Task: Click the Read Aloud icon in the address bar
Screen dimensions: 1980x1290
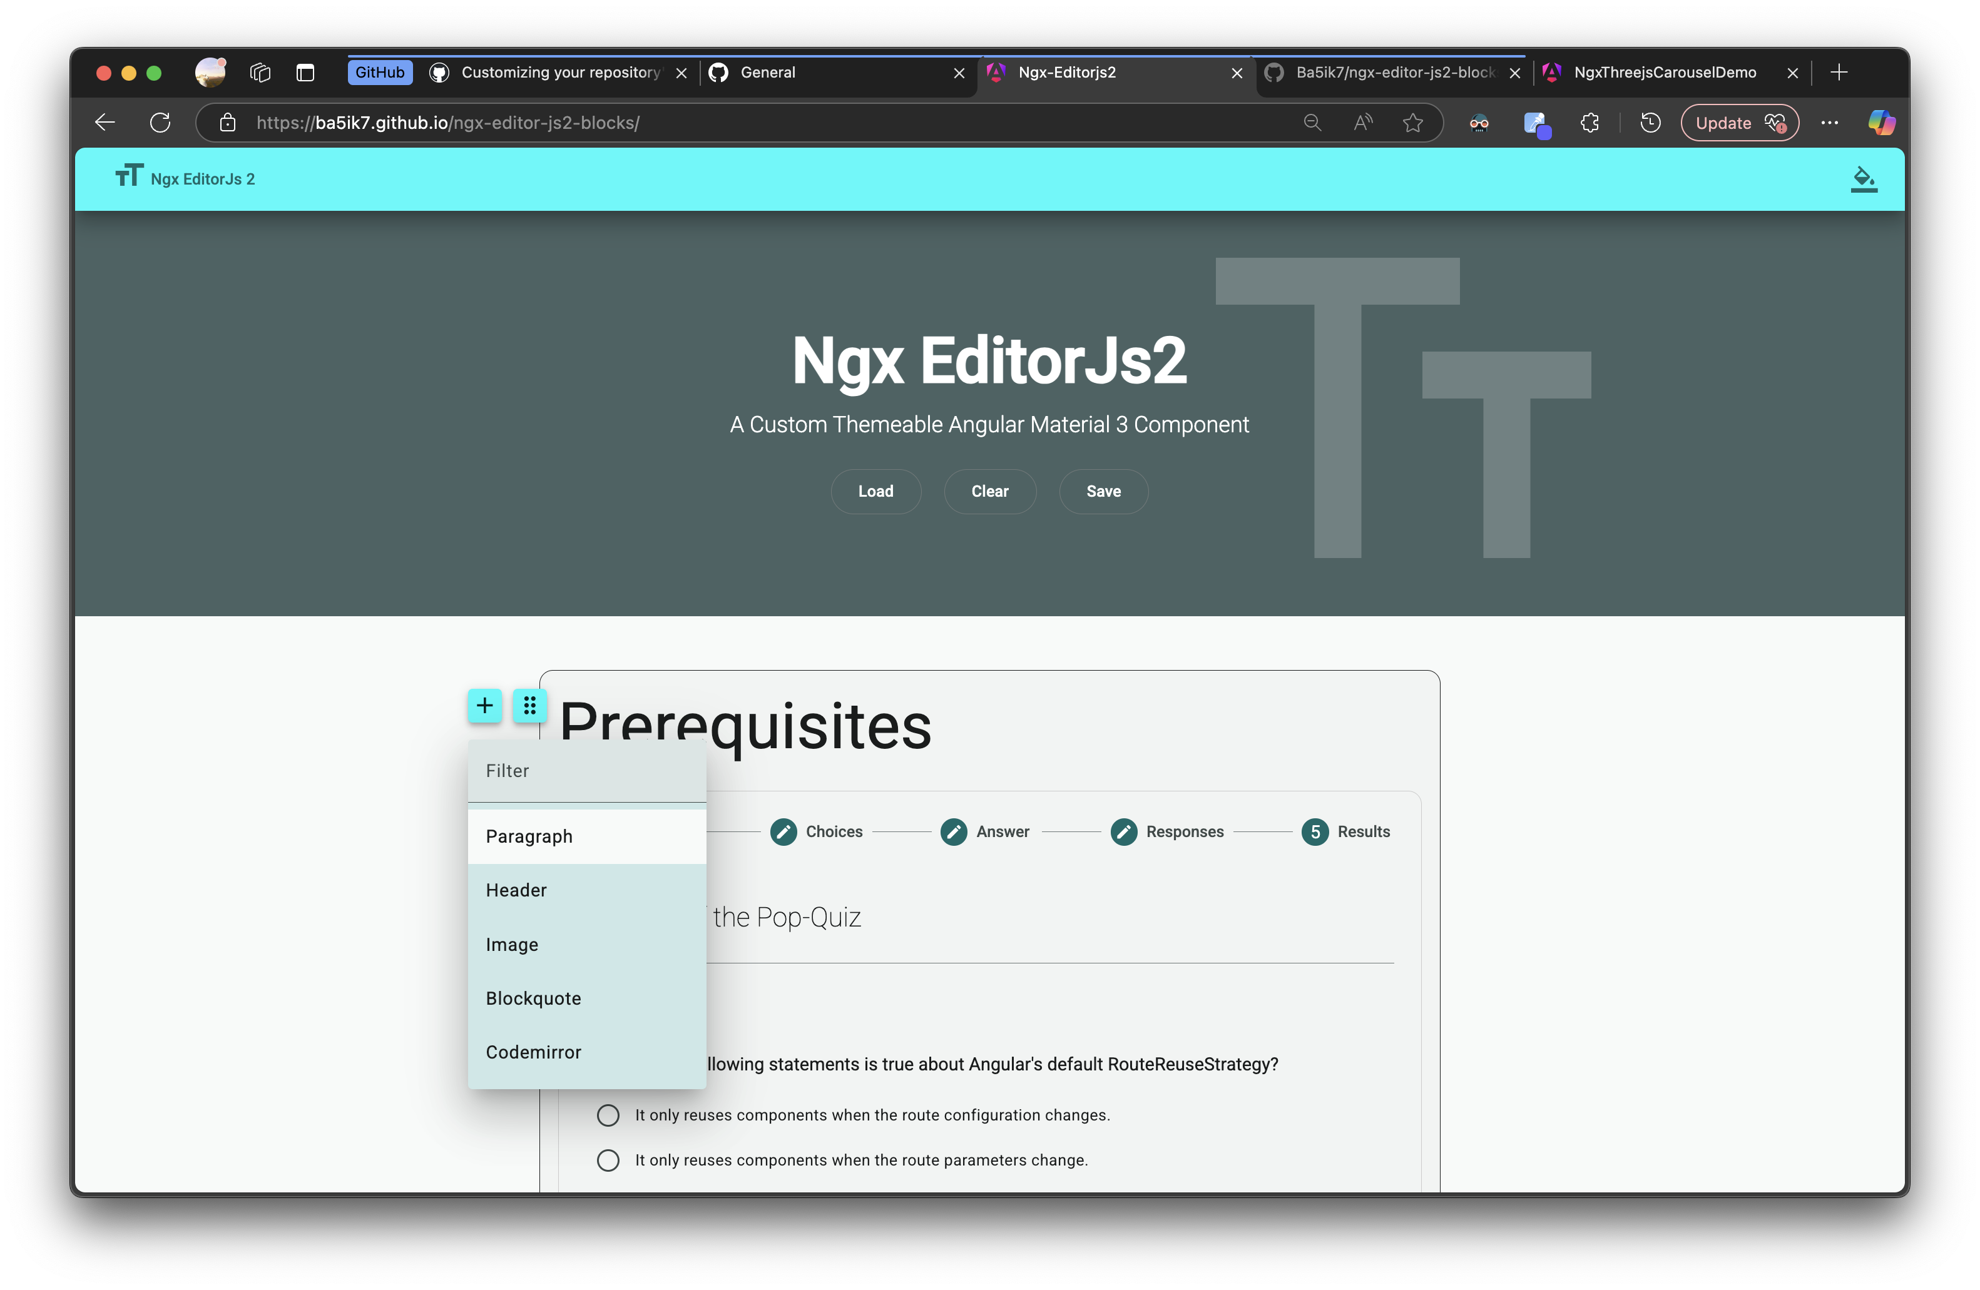Action: coord(1363,122)
